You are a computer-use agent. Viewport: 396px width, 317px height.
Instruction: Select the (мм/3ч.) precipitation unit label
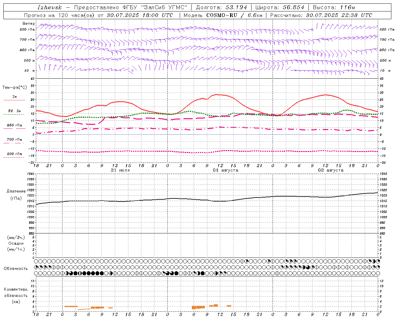tap(16, 237)
